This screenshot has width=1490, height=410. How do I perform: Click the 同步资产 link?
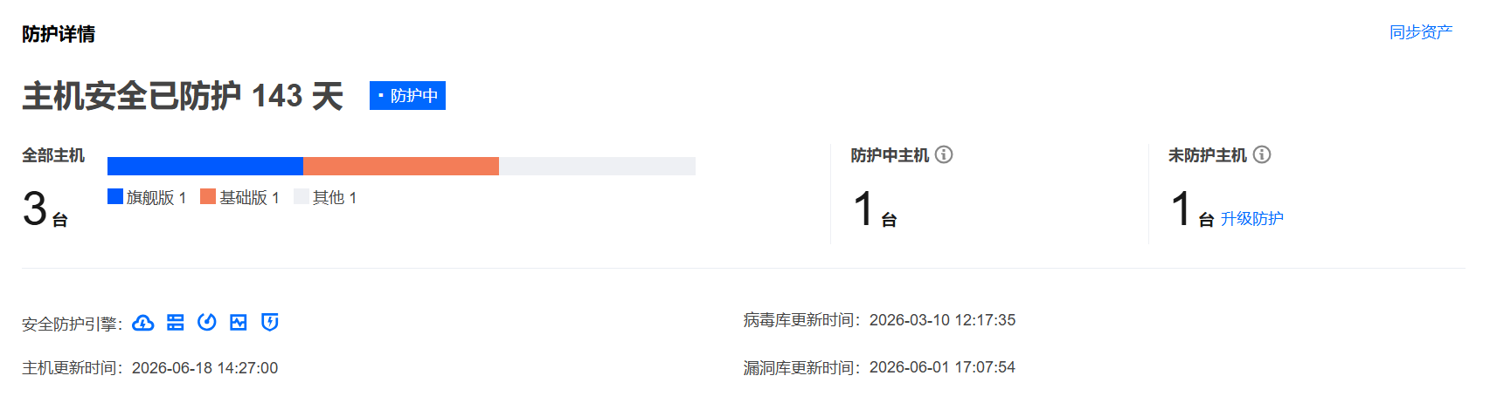click(x=1421, y=32)
